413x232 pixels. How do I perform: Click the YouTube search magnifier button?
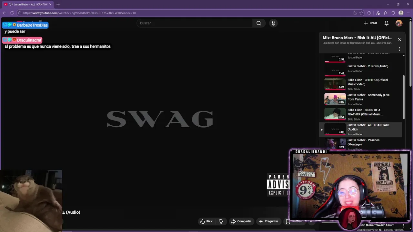[259, 23]
